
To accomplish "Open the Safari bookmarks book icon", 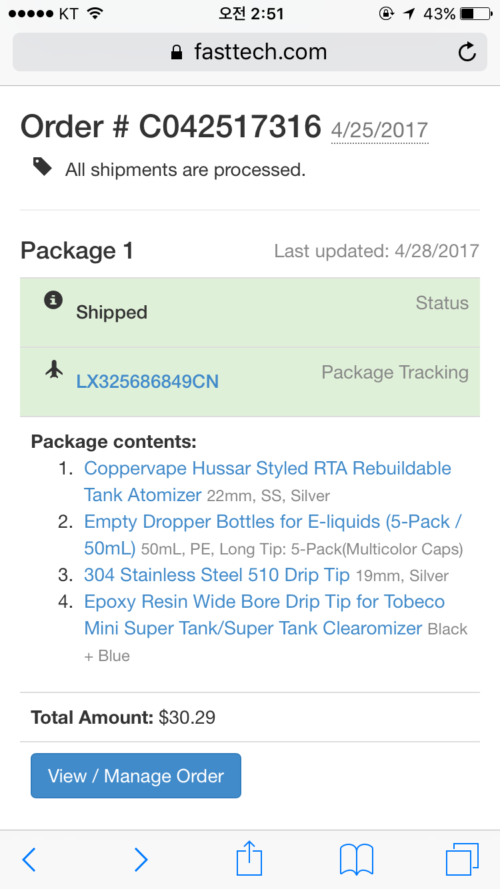I will pyautogui.click(x=356, y=859).
